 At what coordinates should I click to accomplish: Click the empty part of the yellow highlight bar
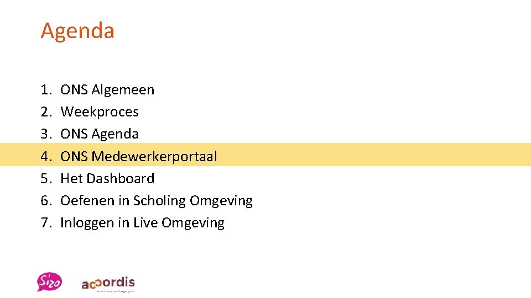click(x=376, y=155)
